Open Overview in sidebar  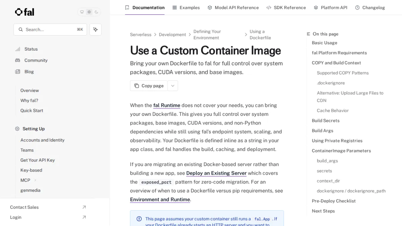(29, 90)
